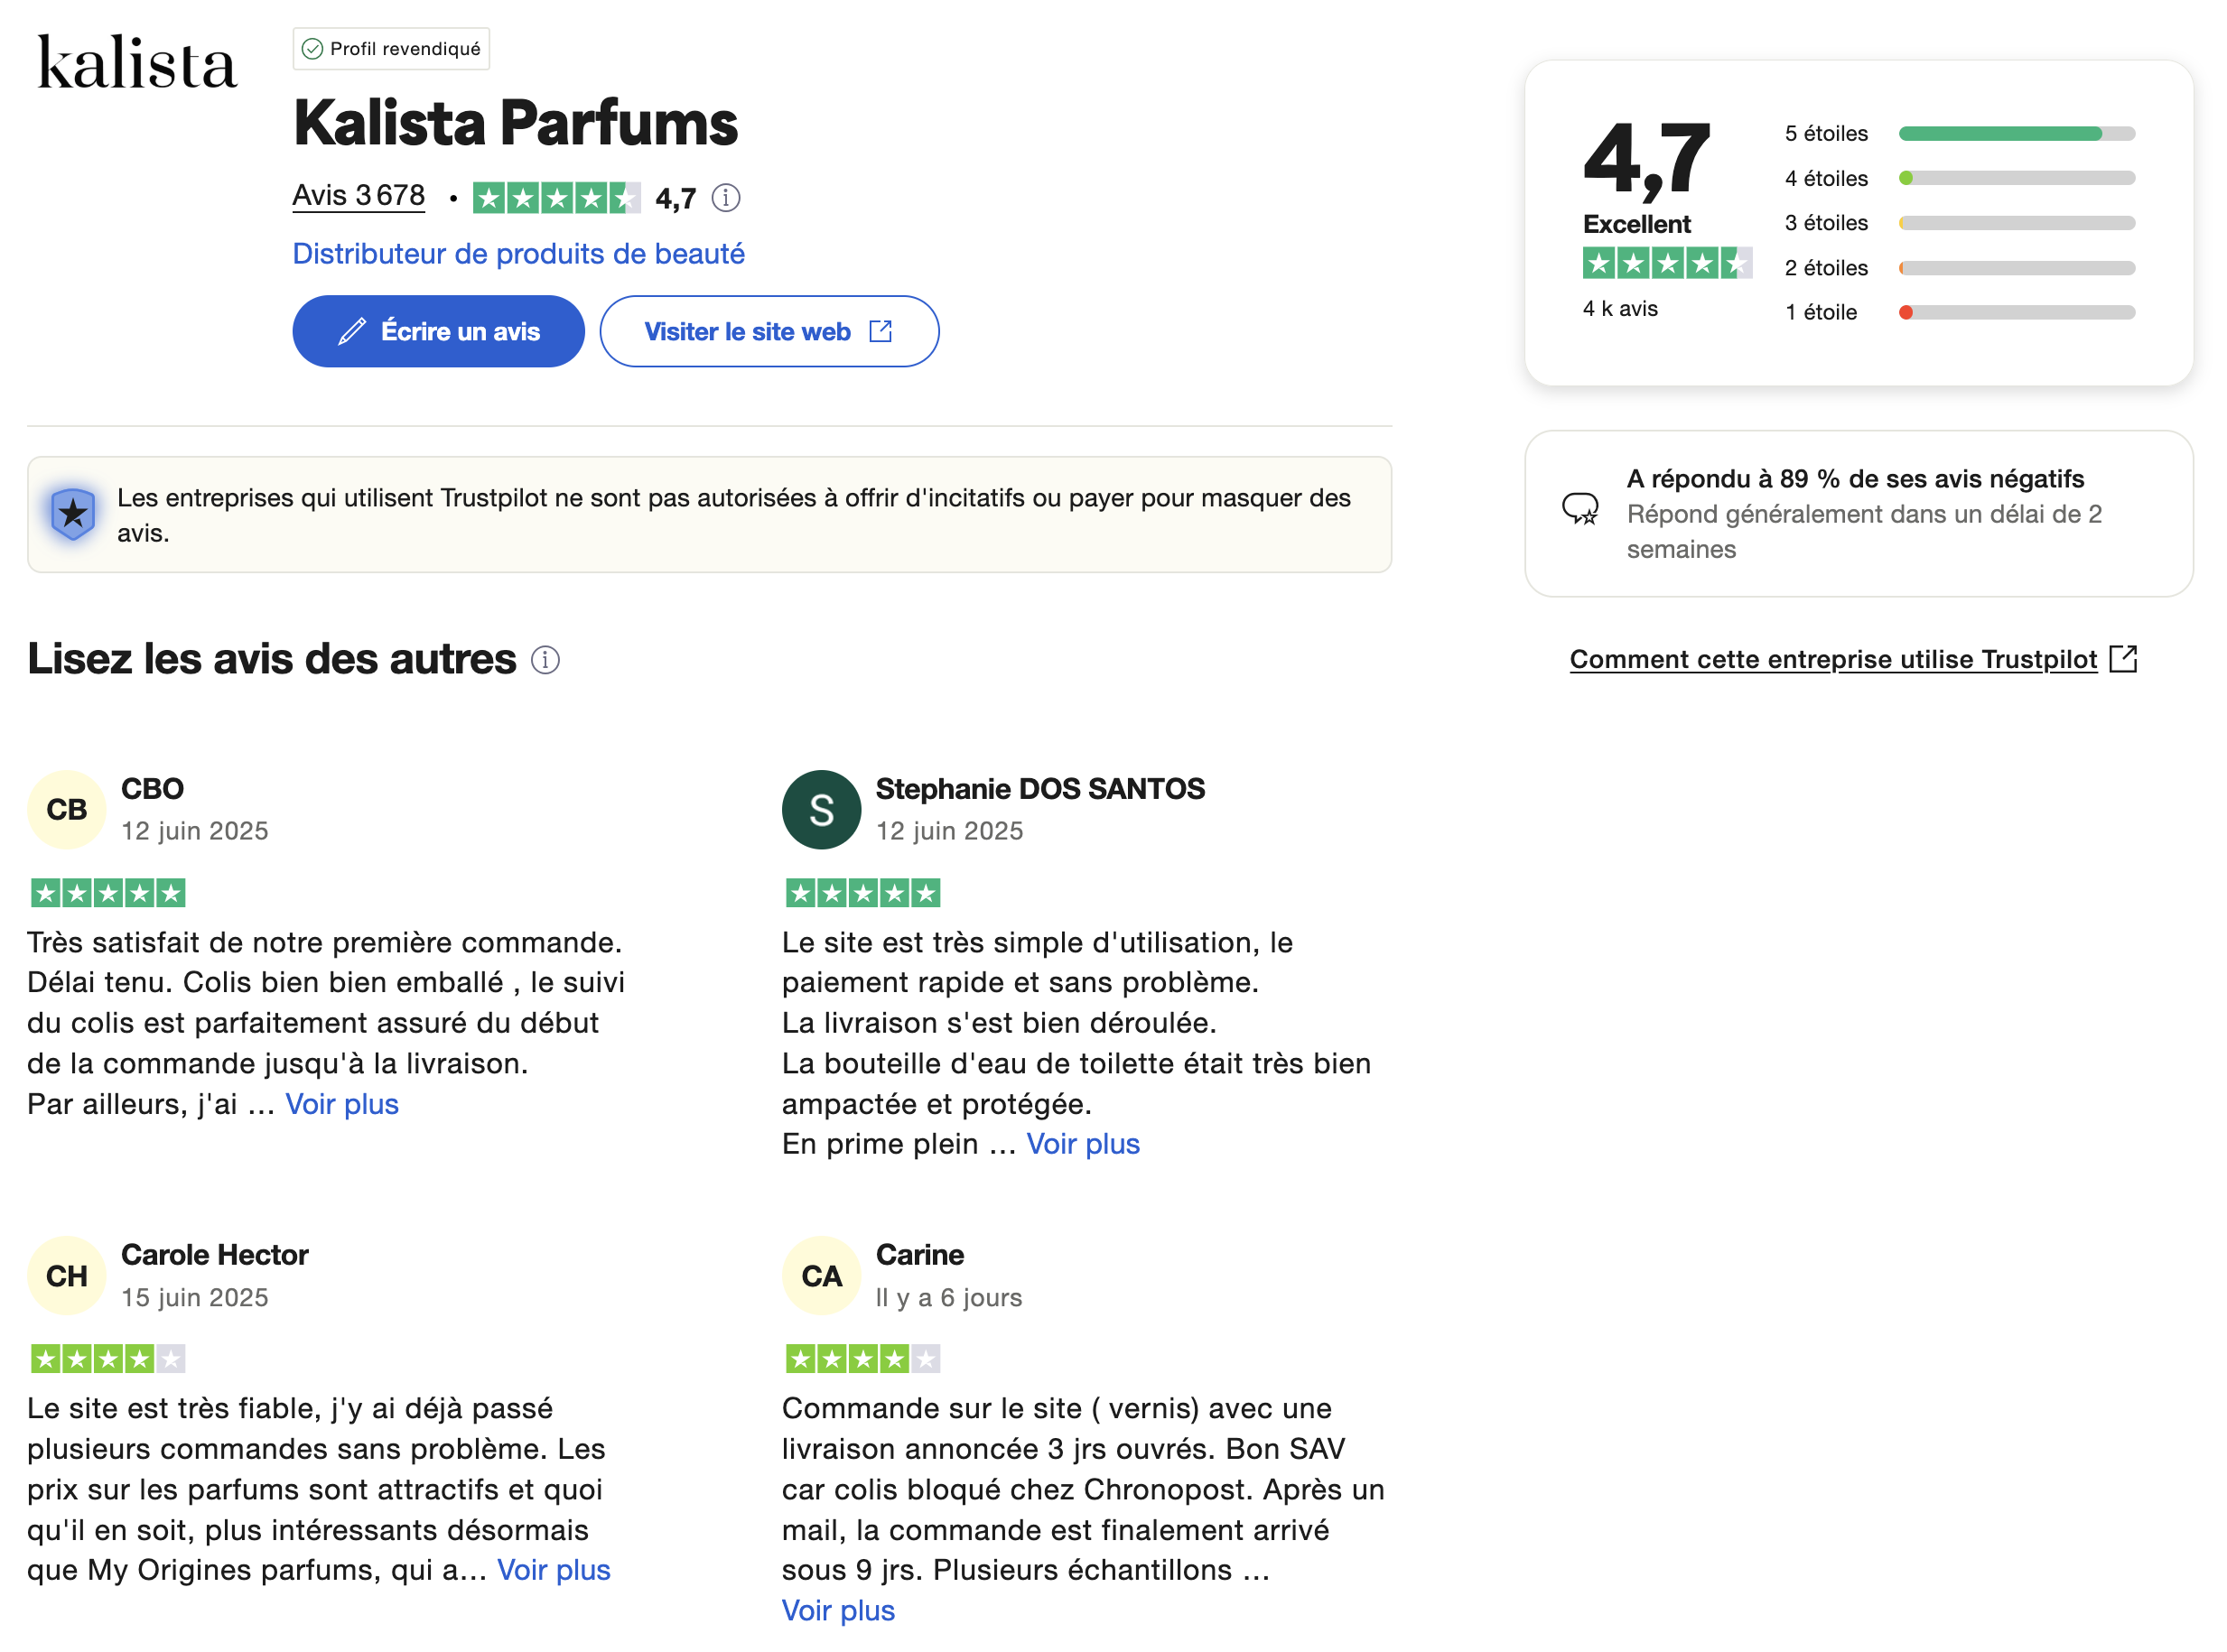Click the CH avatar of Carole Hector
The height and width of the screenshot is (1652, 2227).
[66, 1276]
